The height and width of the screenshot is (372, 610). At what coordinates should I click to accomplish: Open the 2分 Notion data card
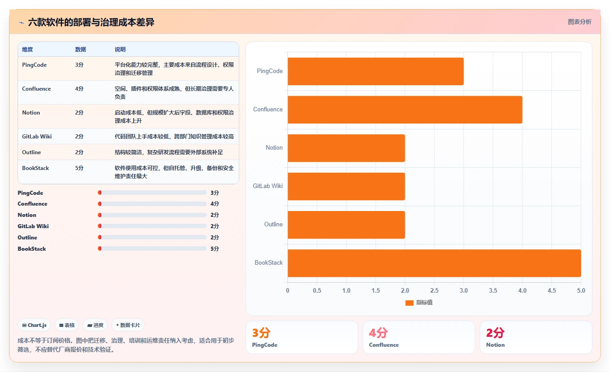(x=536, y=337)
